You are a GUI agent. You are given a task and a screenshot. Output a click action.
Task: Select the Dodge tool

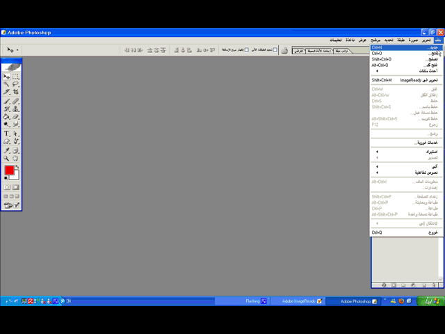(x=7, y=125)
